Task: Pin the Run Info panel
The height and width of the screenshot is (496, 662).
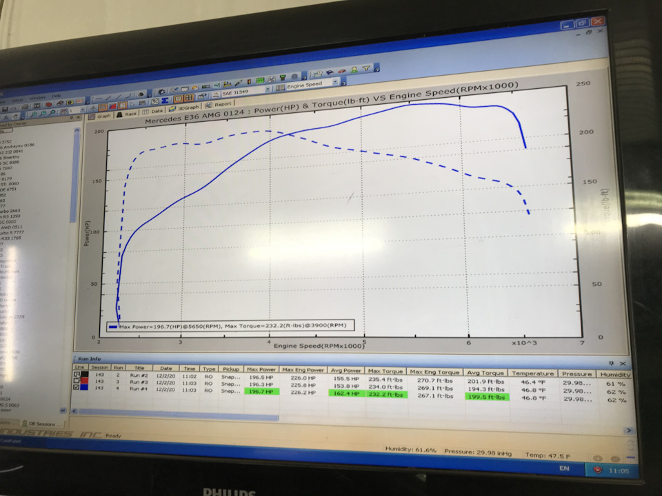Action: pyautogui.click(x=611, y=363)
